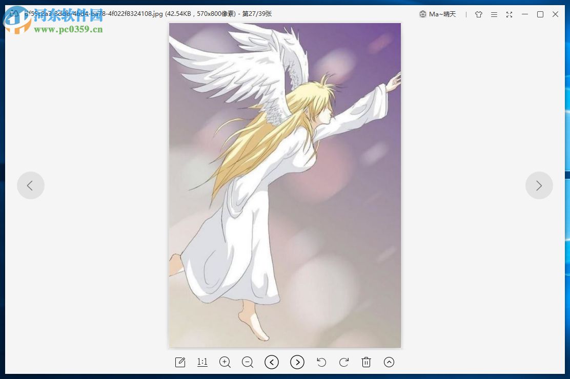This screenshot has height=379, width=570.
Task: Click the VIP crown icon
Action: (422, 14)
